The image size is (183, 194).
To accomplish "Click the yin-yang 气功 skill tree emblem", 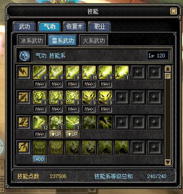I will [x=25, y=56].
